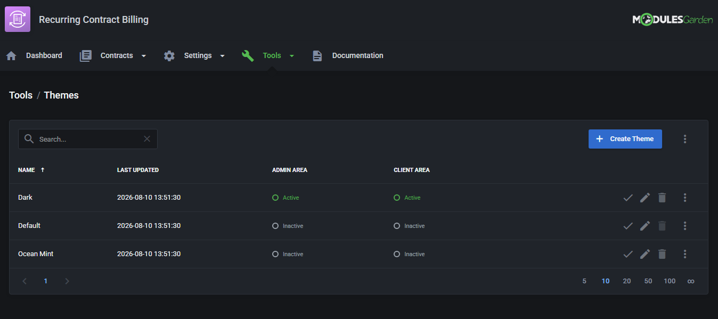Click the Contracts list icon
Screen dimensions: 718x319
(86, 55)
